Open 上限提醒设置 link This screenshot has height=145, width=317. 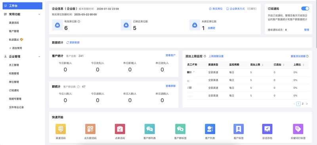216,56
